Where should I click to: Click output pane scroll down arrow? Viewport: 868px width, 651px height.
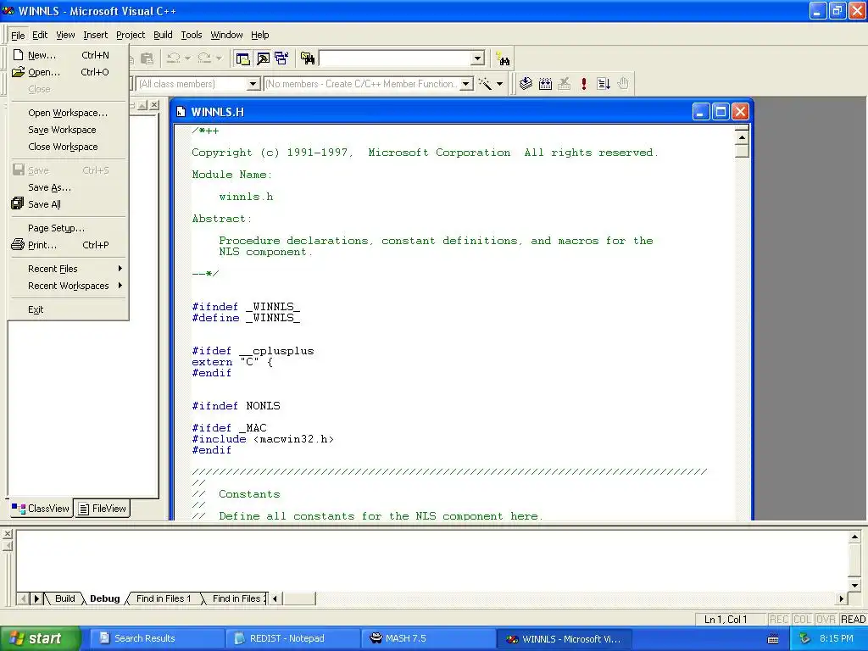[x=854, y=585]
